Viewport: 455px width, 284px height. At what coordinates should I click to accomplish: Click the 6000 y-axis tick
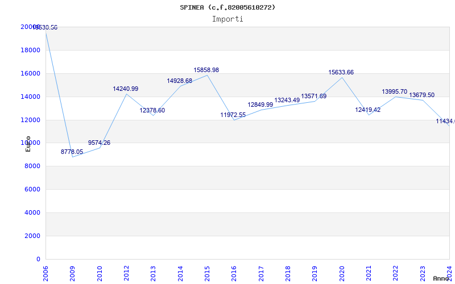32,189
